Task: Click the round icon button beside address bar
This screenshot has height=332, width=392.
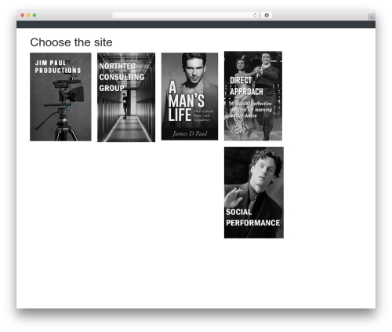Action: click(267, 15)
